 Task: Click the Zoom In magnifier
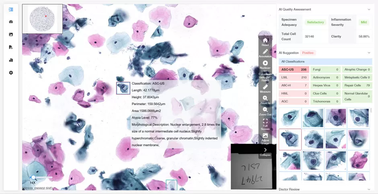point(265,98)
